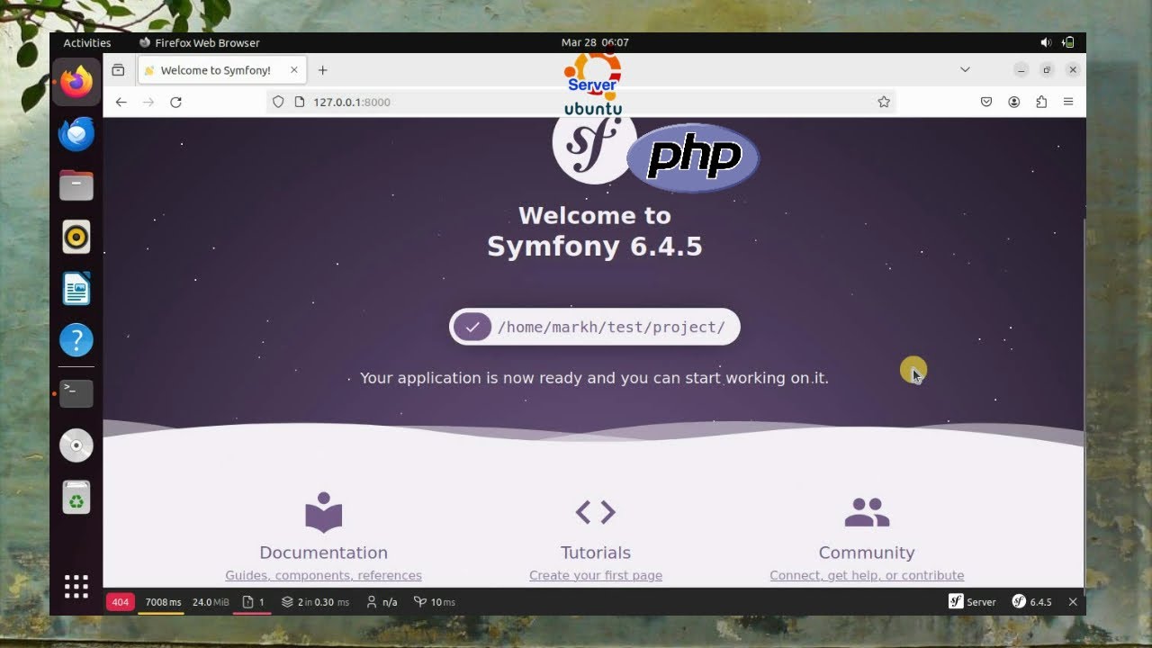Close the Symfony debug toolbar
The image size is (1152, 648).
pos(1073,602)
